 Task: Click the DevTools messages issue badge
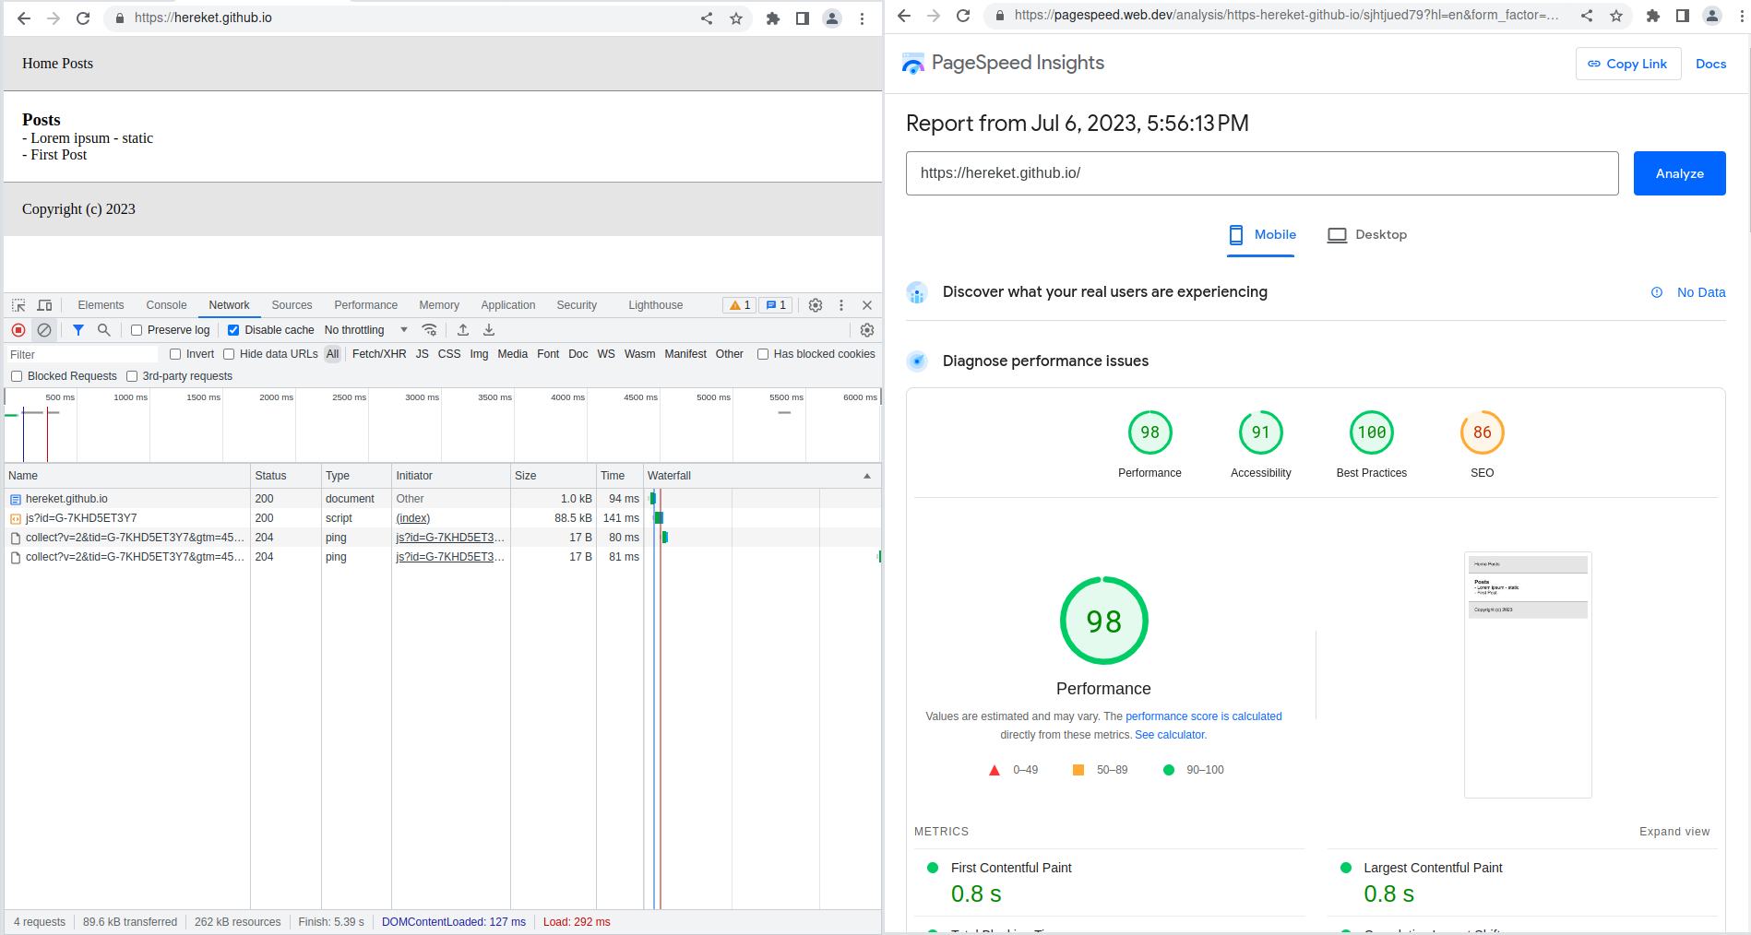coord(776,305)
